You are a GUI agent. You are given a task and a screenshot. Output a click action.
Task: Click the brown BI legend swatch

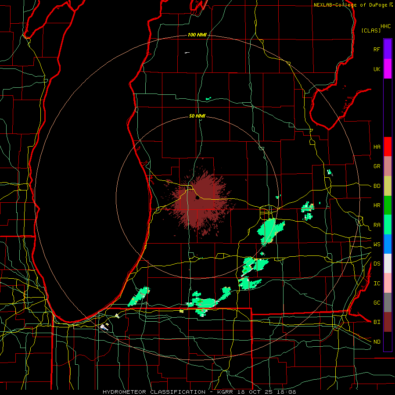388,322
